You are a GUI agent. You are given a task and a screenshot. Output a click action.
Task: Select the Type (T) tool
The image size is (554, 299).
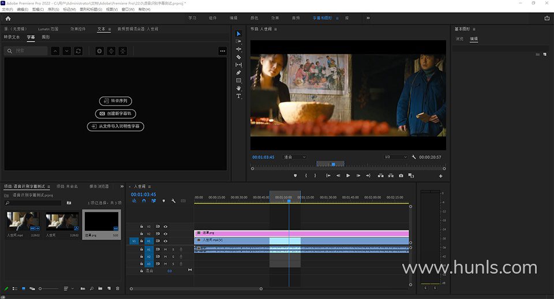[238, 96]
